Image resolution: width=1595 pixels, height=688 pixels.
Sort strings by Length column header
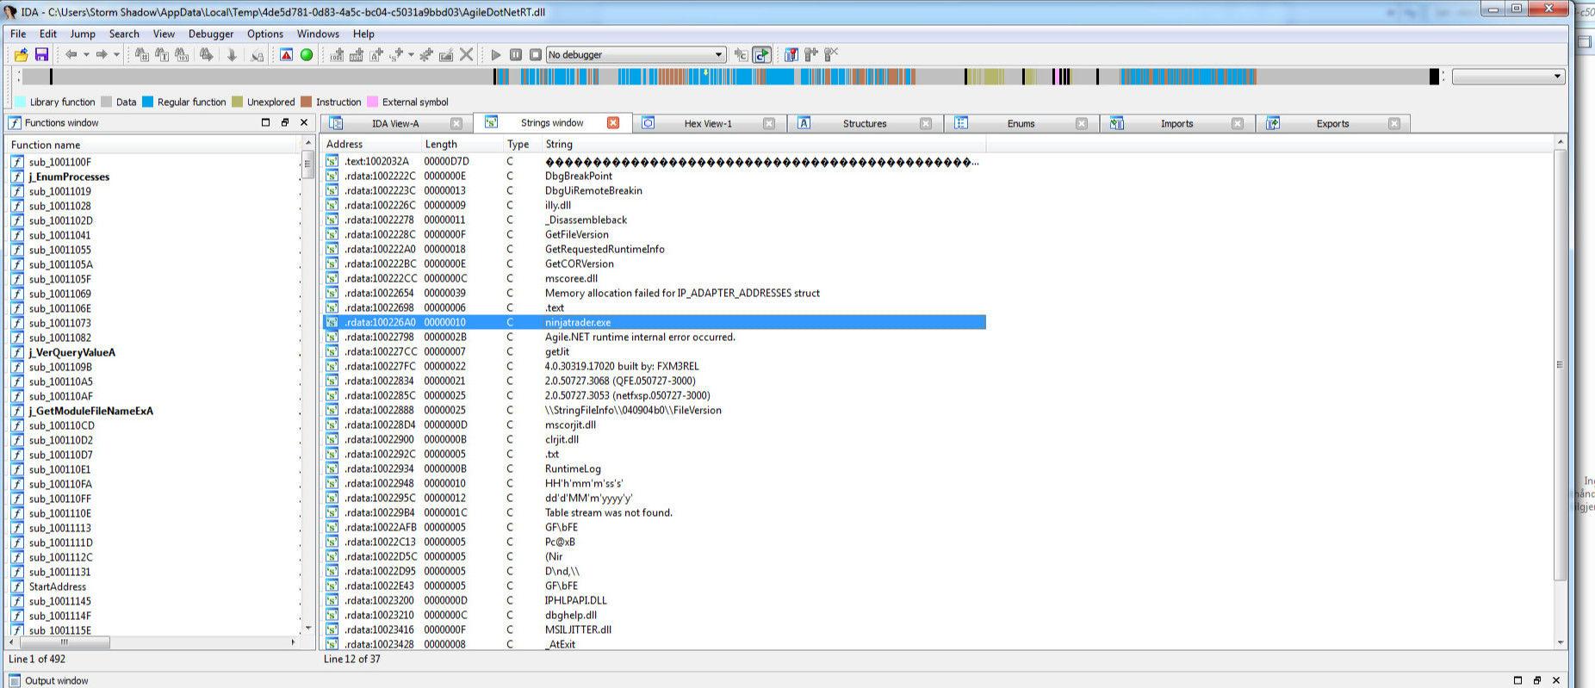pos(441,144)
